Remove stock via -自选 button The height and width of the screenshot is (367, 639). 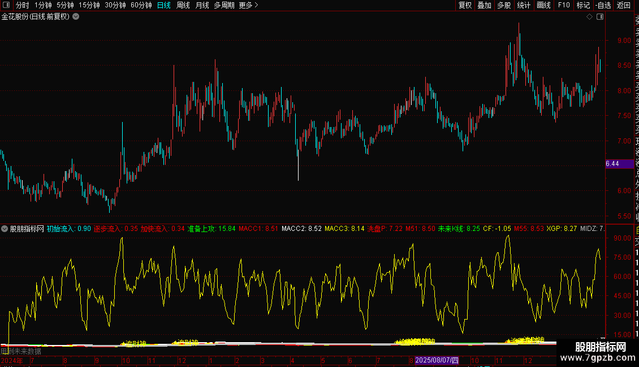(603, 5)
